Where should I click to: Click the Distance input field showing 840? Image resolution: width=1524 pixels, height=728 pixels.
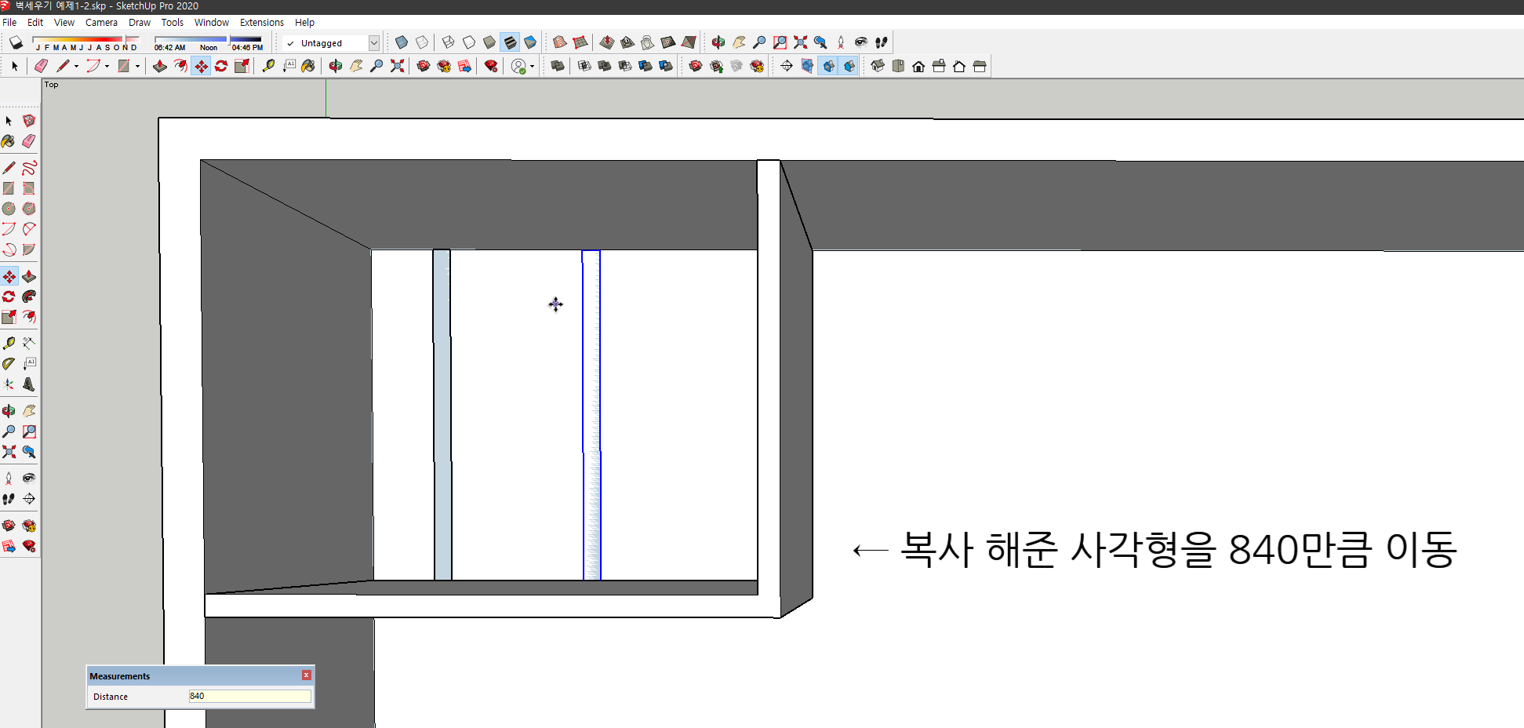249,696
